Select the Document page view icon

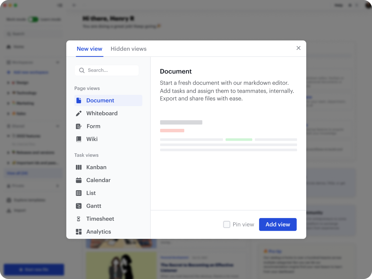tap(79, 100)
